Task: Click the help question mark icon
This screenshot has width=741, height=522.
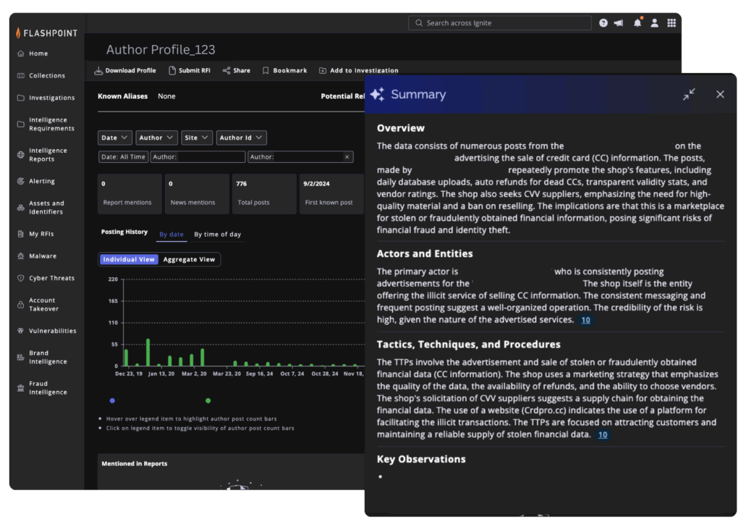Action: click(604, 23)
